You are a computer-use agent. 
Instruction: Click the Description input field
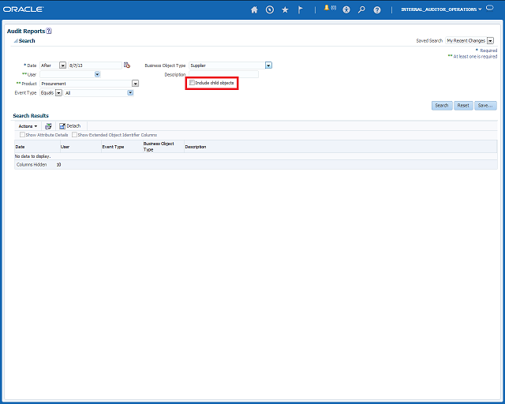pyautogui.click(x=223, y=74)
